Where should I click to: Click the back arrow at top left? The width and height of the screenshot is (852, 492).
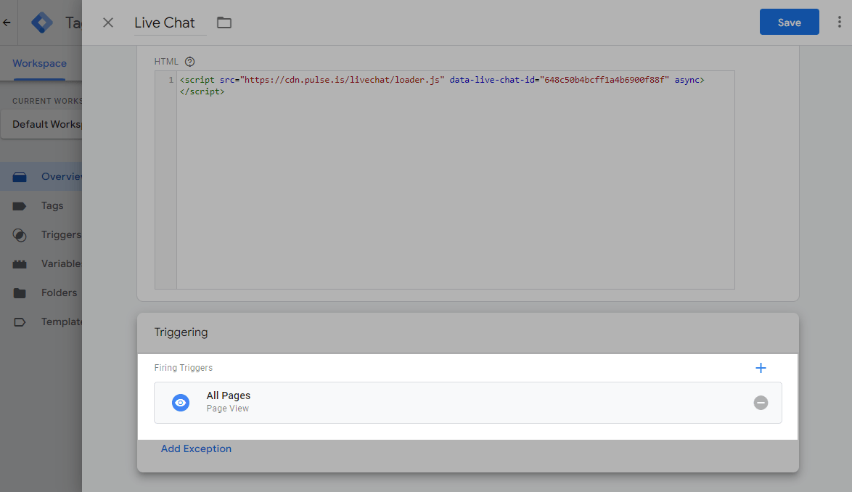[7, 22]
